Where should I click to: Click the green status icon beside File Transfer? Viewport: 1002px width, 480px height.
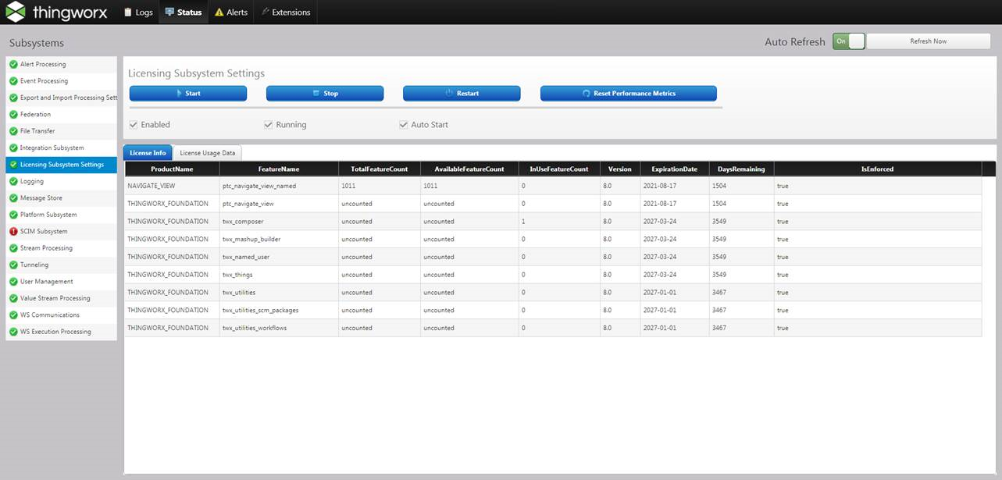tap(13, 131)
